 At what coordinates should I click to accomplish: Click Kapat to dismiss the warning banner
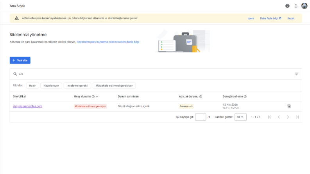click(291, 18)
